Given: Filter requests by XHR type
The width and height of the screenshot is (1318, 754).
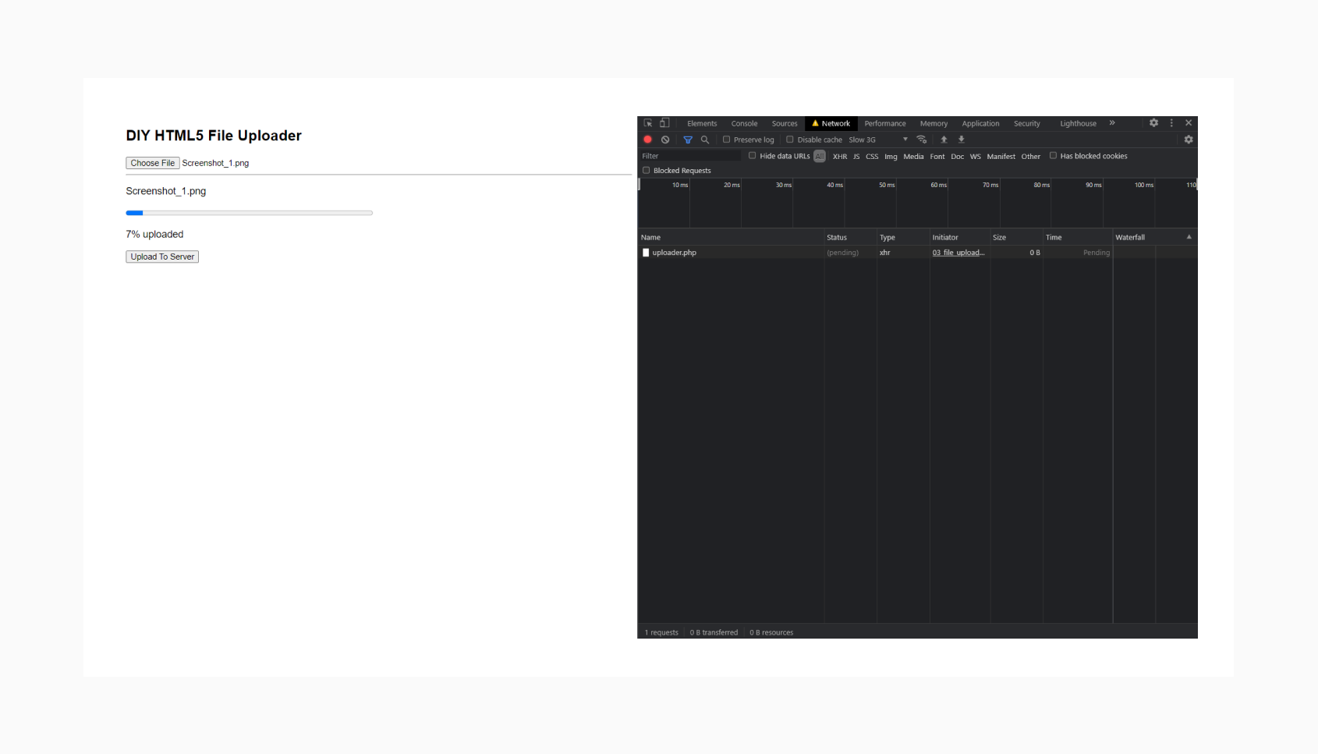Looking at the screenshot, I should coord(840,156).
